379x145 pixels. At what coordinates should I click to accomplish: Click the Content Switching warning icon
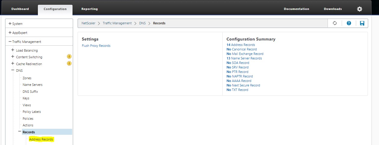[x=69, y=56]
